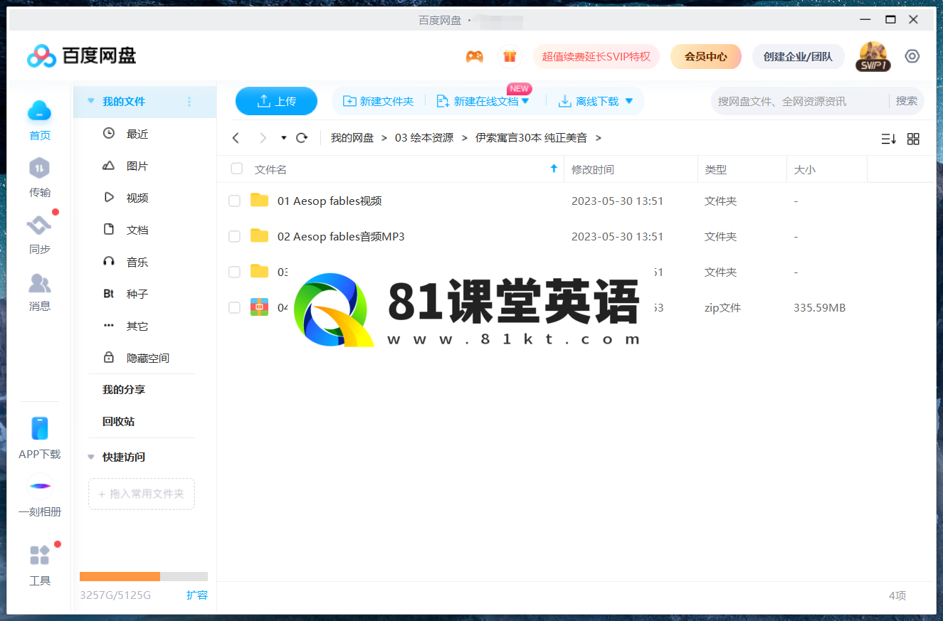Switch to grid view icon
Viewport: 943px width, 621px height.
pyautogui.click(x=914, y=139)
